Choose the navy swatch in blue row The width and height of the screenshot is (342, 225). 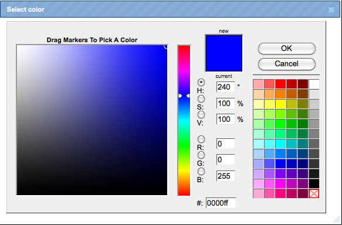click(303, 164)
